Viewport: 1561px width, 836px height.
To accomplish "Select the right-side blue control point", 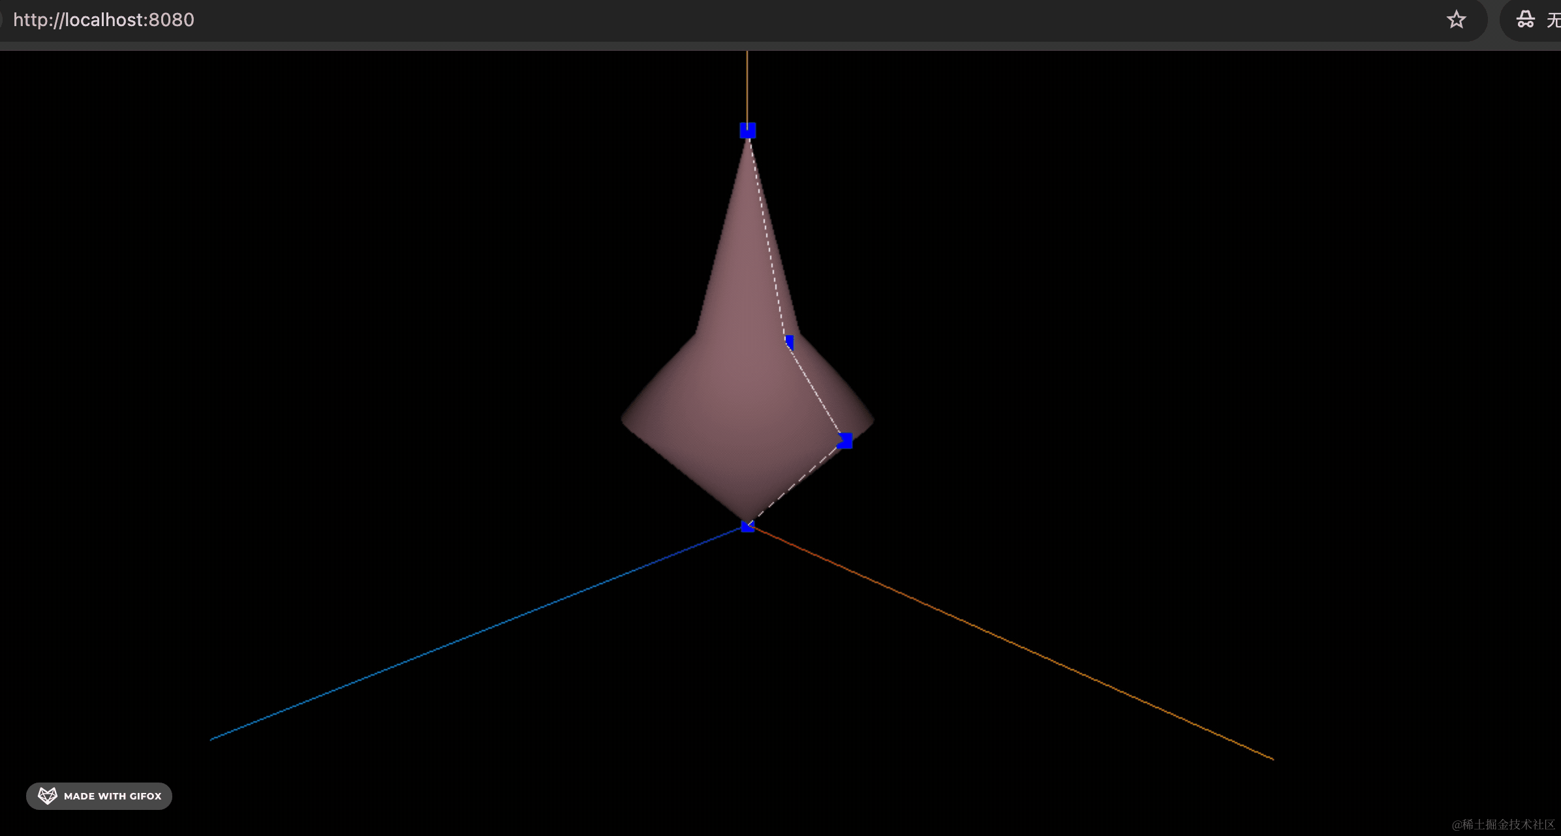I will click(845, 441).
